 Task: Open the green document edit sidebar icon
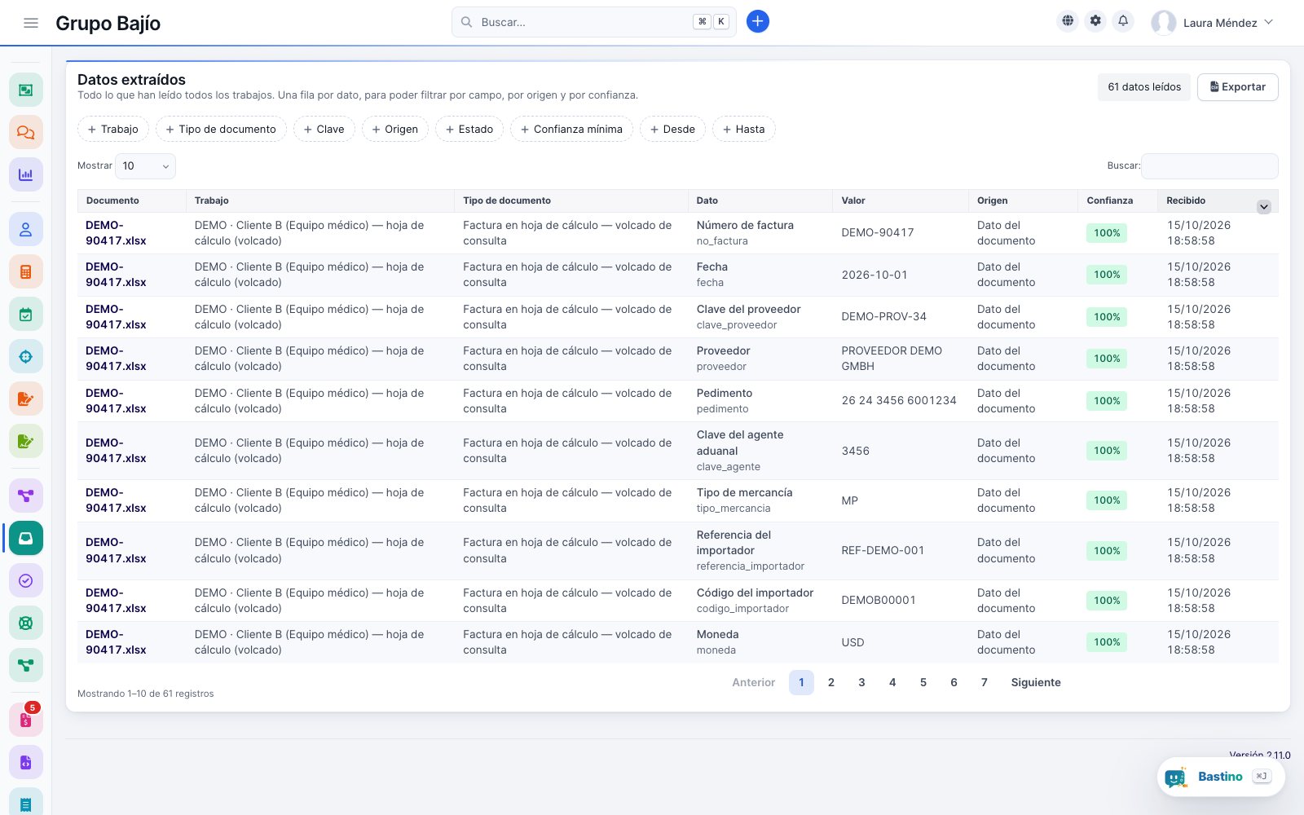[x=26, y=442]
